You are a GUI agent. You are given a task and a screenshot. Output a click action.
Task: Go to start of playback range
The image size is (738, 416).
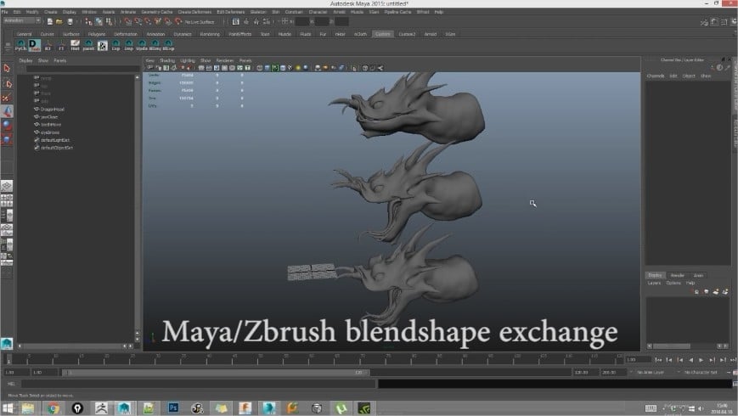[658, 360]
